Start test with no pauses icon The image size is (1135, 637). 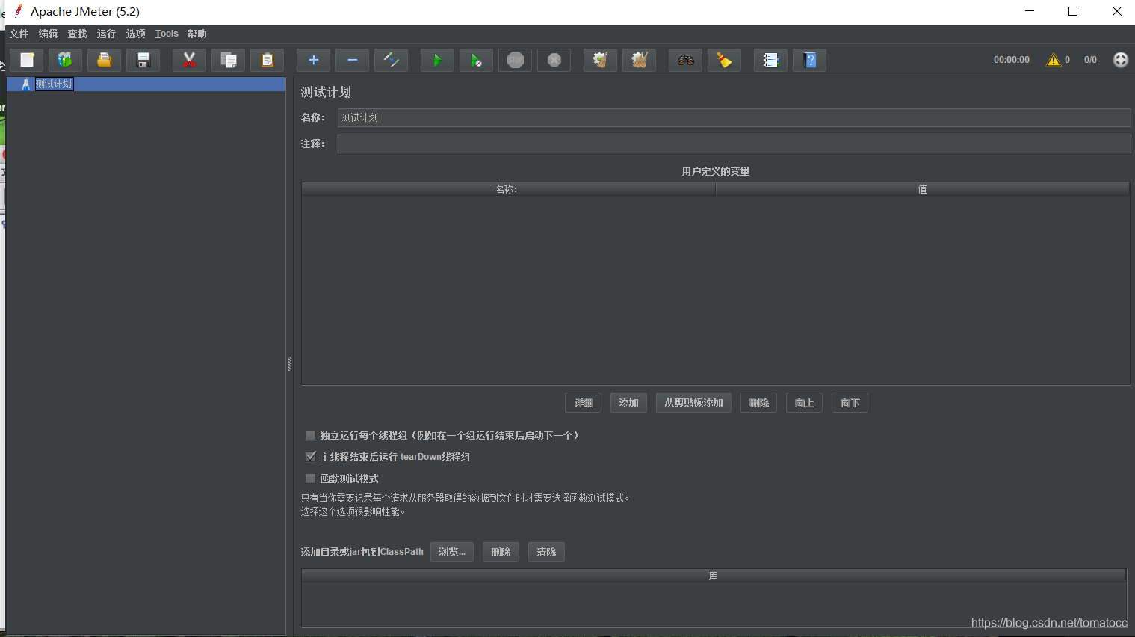click(x=477, y=60)
